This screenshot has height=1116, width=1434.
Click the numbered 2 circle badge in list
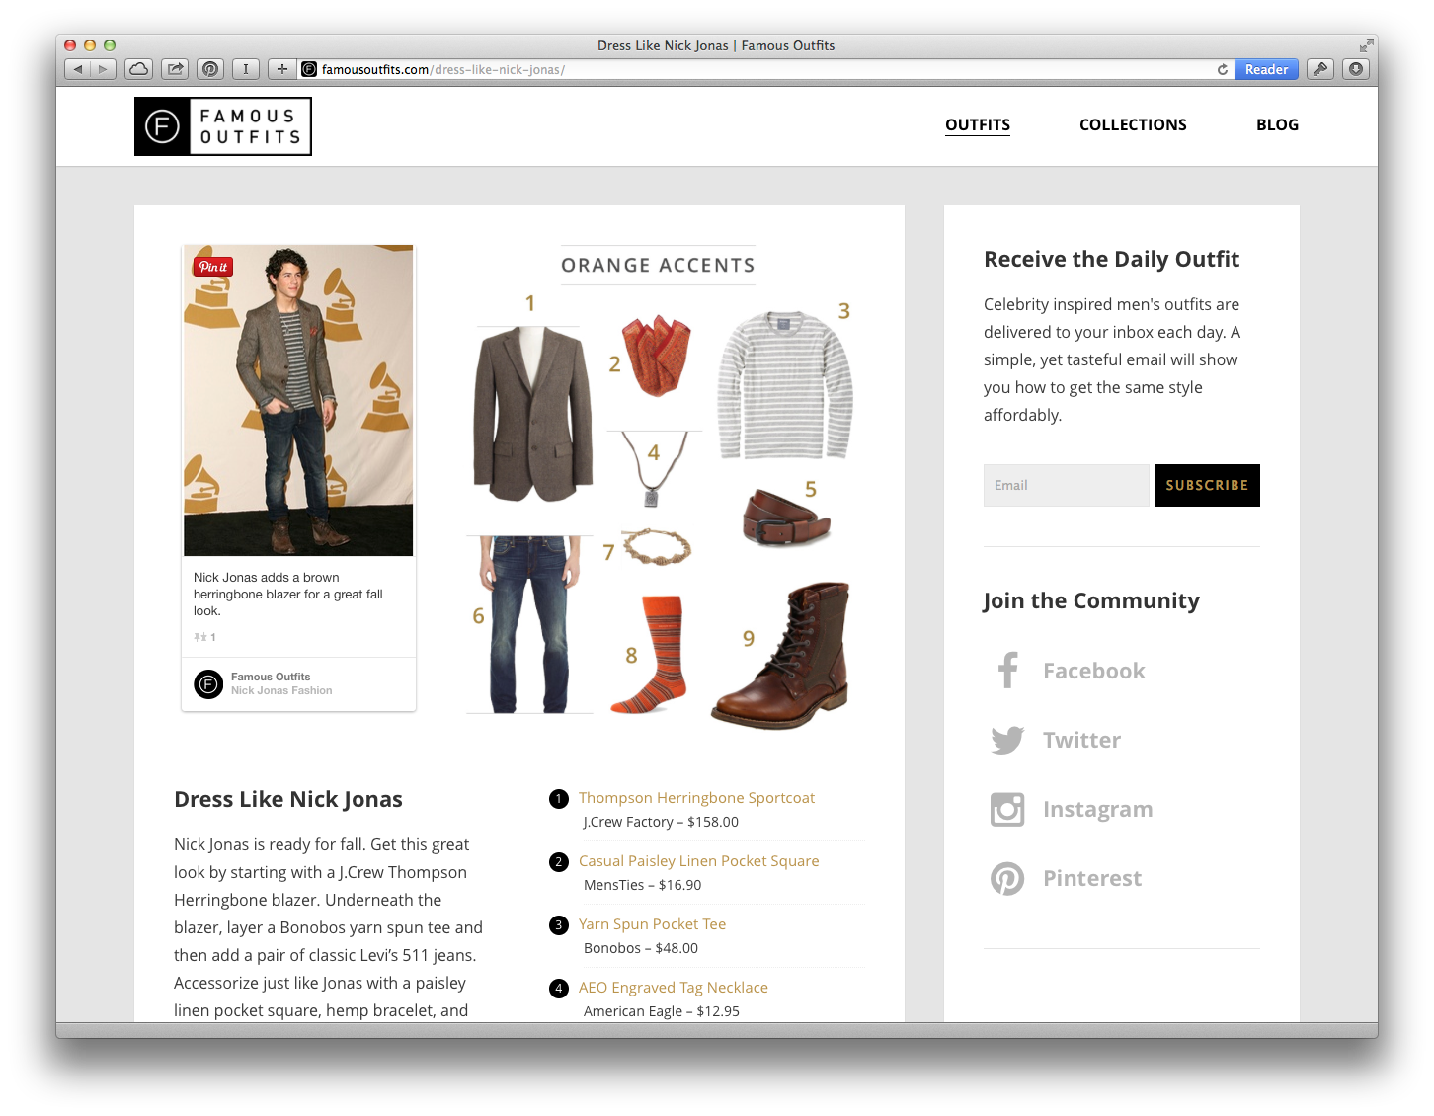559,861
